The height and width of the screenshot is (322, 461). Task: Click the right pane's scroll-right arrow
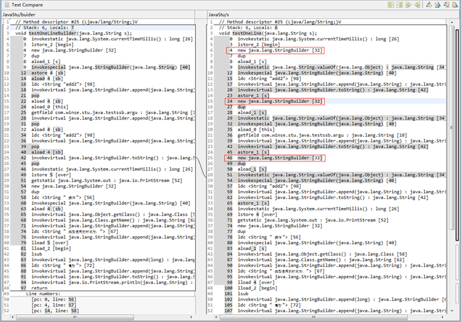pyautogui.click(x=443, y=317)
